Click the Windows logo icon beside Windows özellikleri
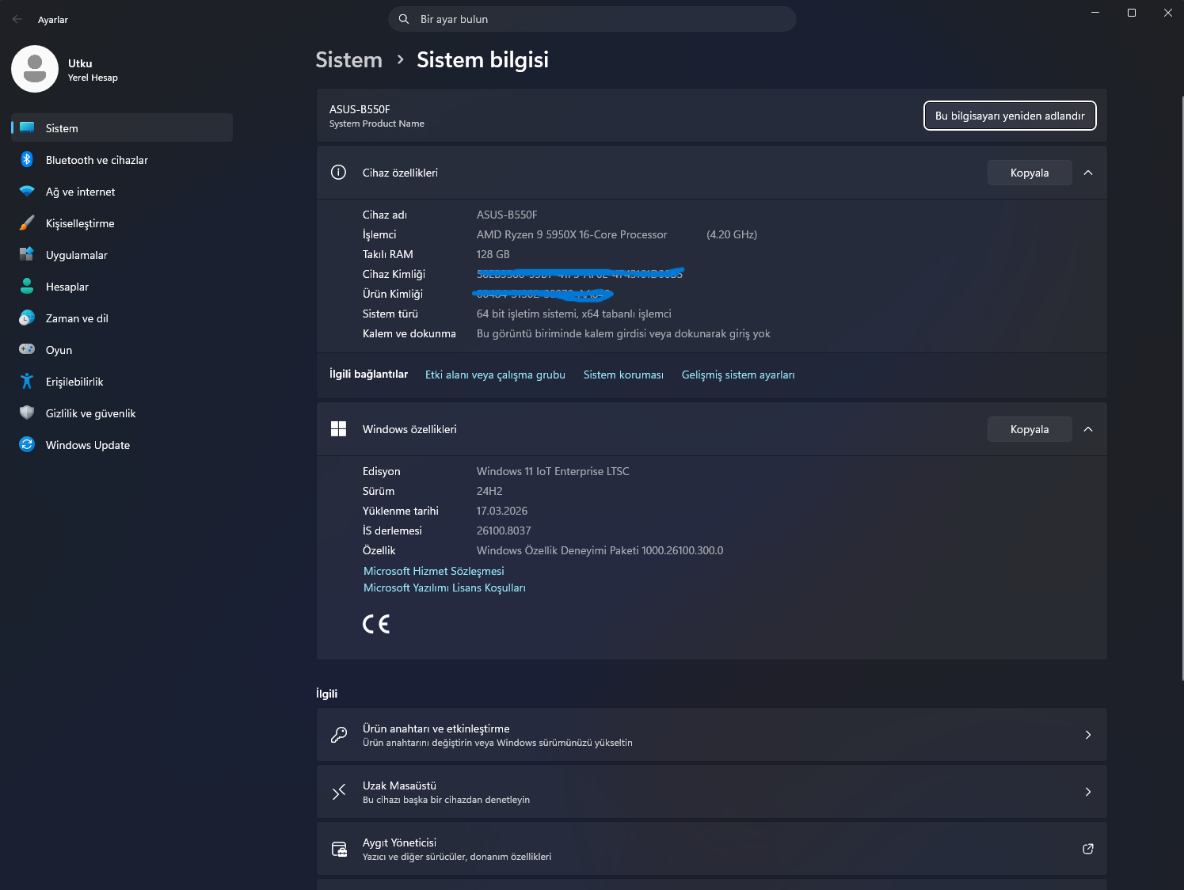 point(338,428)
